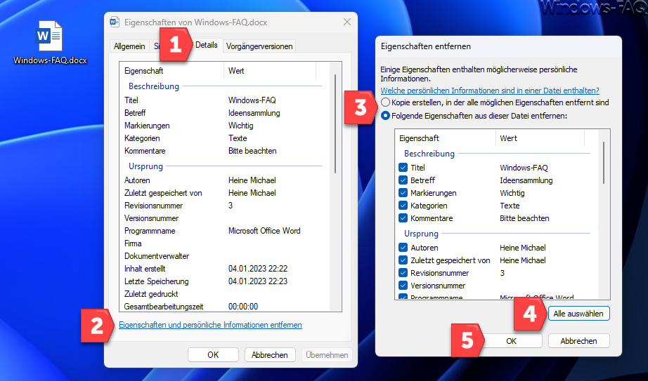This screenshot has width=648, height=381.
Task: Confirm with OK in Eigenschaften entfernen dialog
Action: (512, 341)
